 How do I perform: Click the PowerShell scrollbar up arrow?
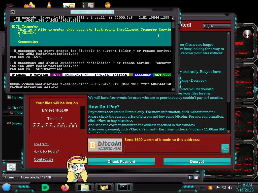click(x=173, y=18)
